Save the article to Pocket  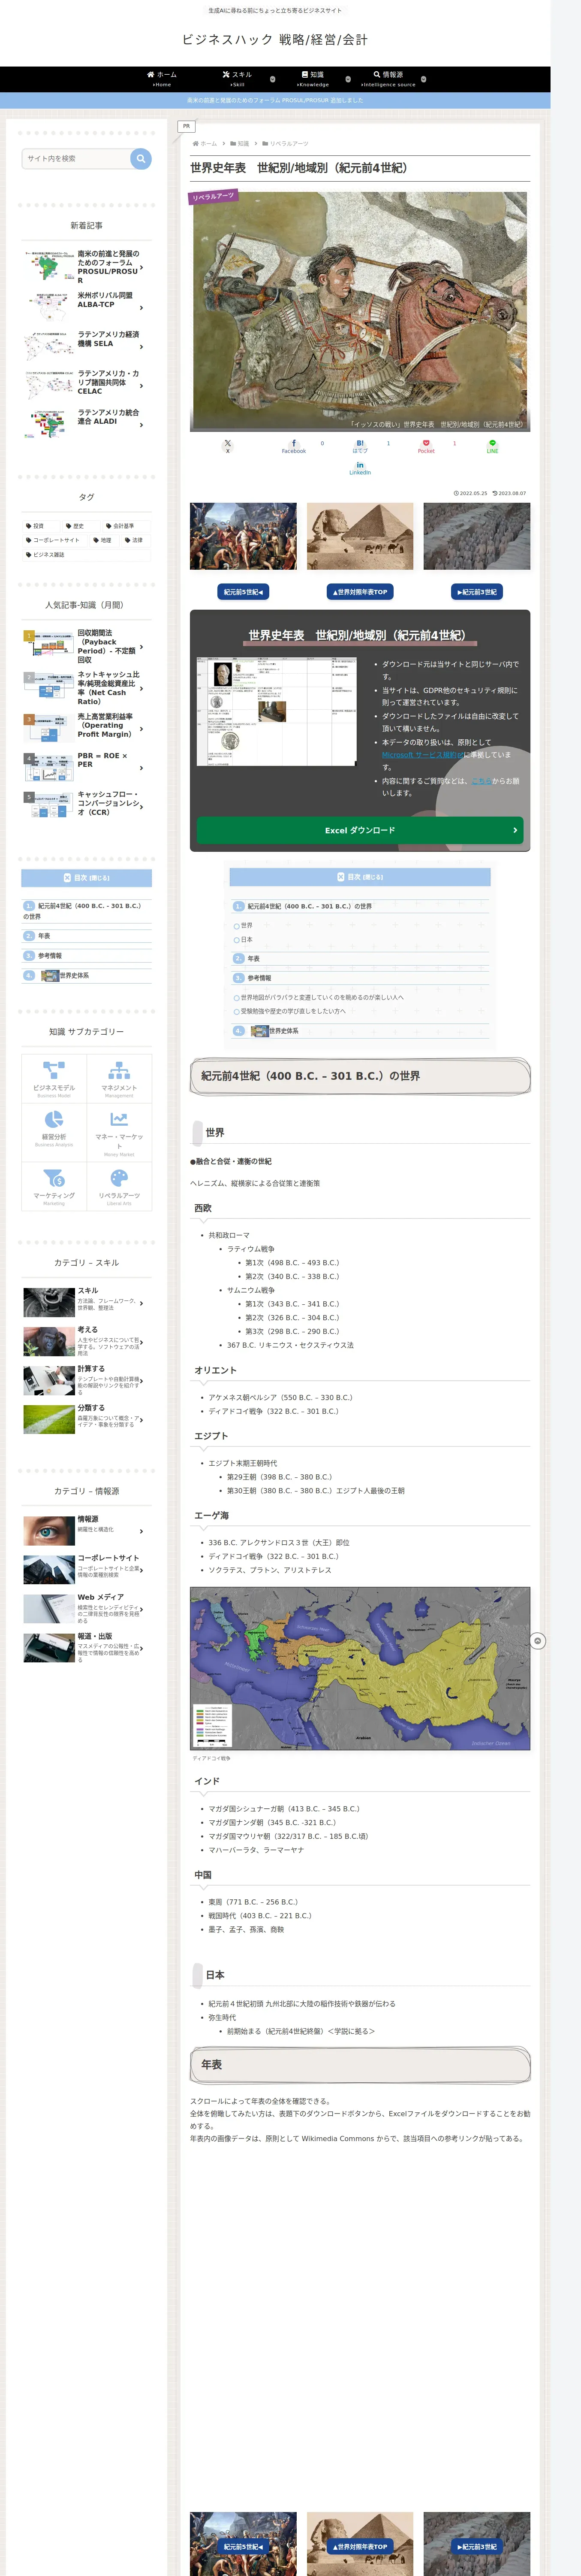tap(426, 446)
